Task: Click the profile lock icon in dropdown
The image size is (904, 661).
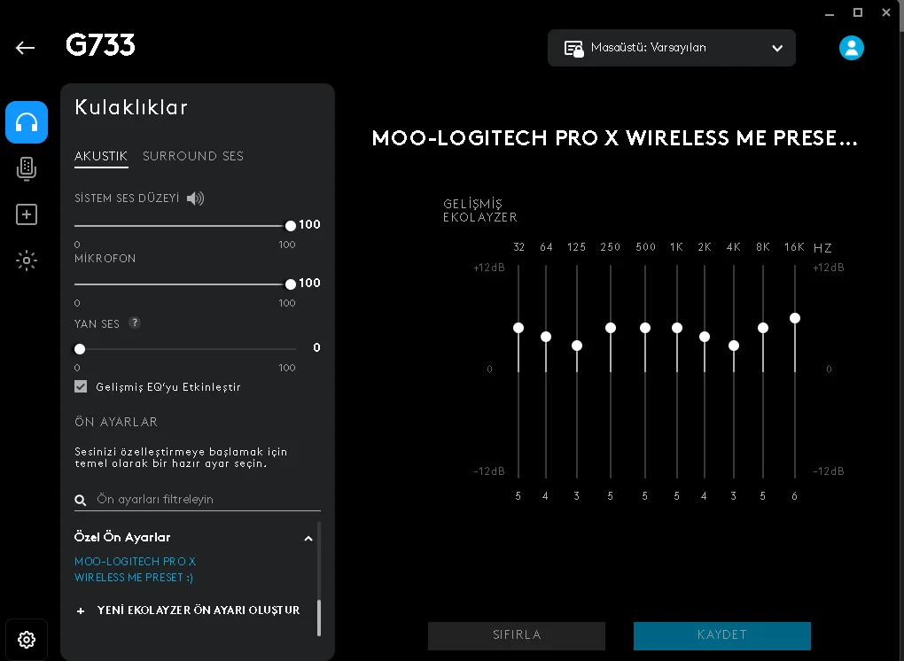Action: [573, 49]
